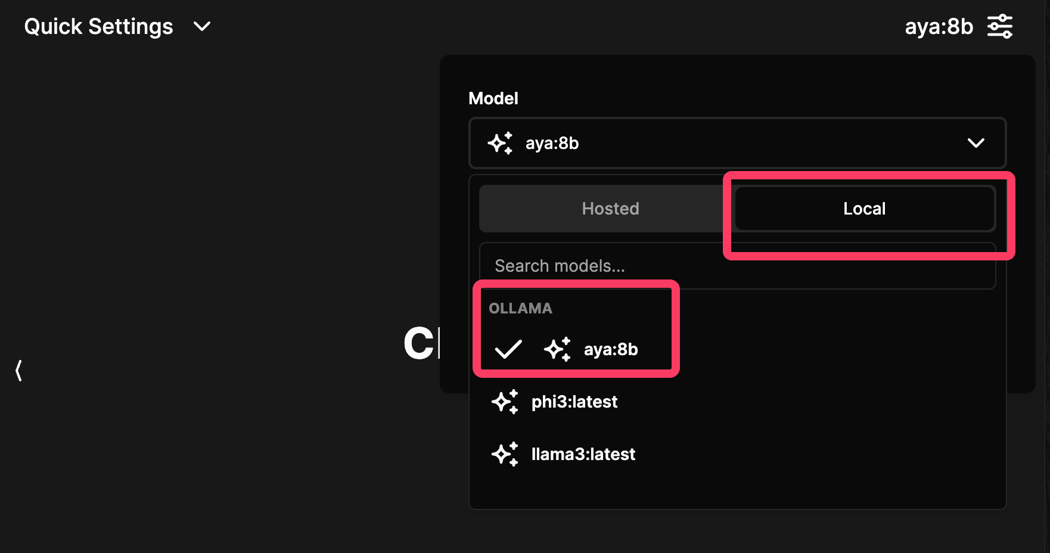Image resolution: width=1050 pixels, height=553 pixels.
Task: Click the sparkle icon next to llama3:latest
Action: coord(505,454)
